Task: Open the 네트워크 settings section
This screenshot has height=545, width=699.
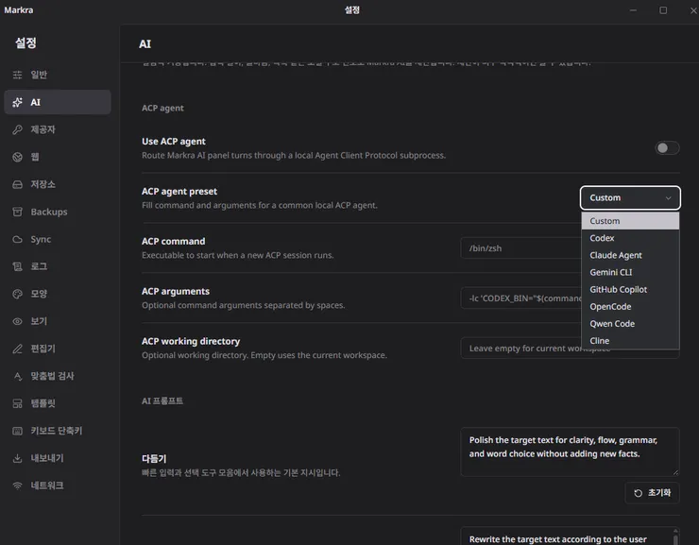Action: point(58,485)
